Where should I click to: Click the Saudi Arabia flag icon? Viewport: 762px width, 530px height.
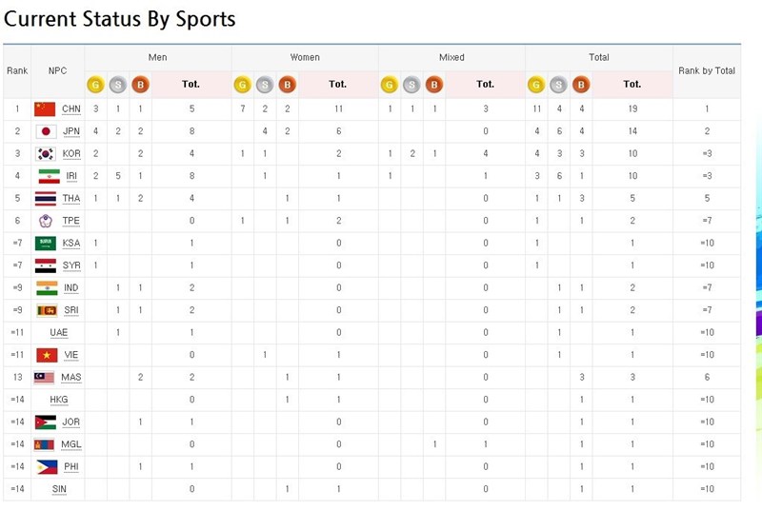(46, 244)
